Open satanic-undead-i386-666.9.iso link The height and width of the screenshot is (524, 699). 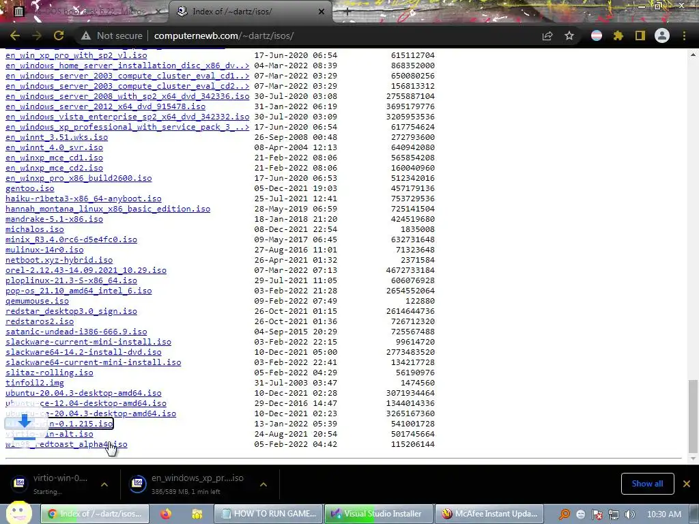pos(76,332)
